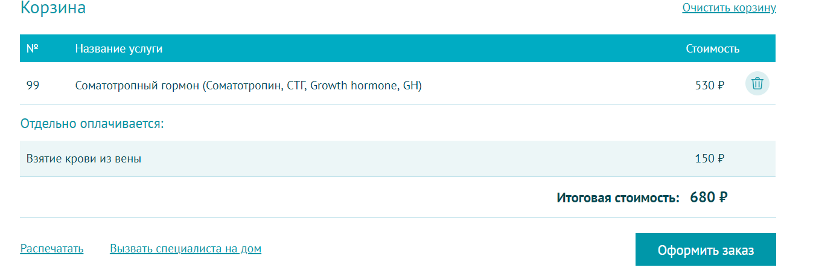Click the Стоимость column header
The image size is (816, 279).
pos(712,49)
